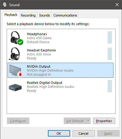Click the Cancel button
Viewport: 122px width, 139px height.
tap(84, 133)
